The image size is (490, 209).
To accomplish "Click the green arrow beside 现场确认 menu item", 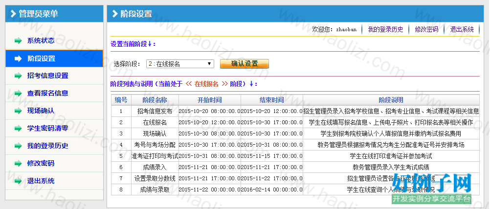I will click(18, 111).
